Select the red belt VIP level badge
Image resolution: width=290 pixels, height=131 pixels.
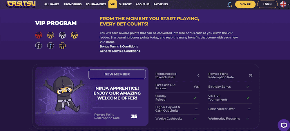[x=39, y=35]
